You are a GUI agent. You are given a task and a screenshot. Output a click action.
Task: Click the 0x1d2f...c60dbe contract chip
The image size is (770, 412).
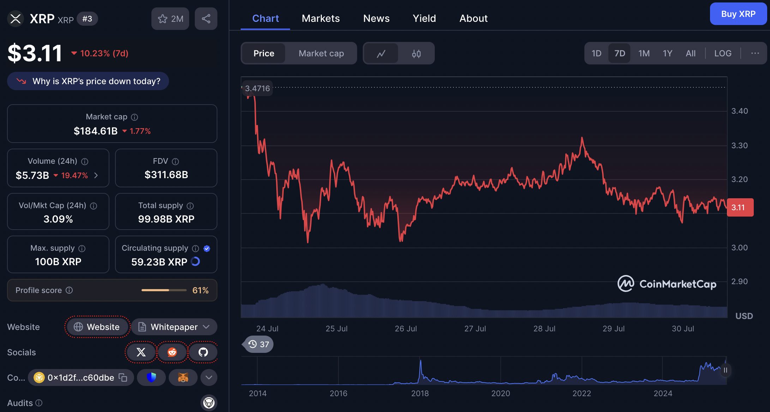(81, 377)
